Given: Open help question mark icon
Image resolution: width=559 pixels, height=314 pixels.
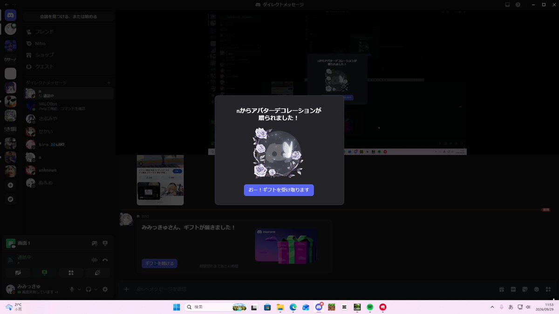Looking at the screenshot, I should click(518, 4).
